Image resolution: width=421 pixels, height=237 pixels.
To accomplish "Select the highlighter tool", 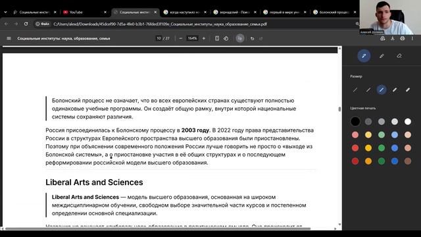I will 382,56.
